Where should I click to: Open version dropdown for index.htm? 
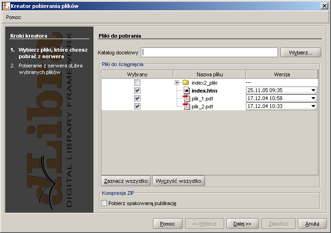pyautogui.click(x=313, y=90)
